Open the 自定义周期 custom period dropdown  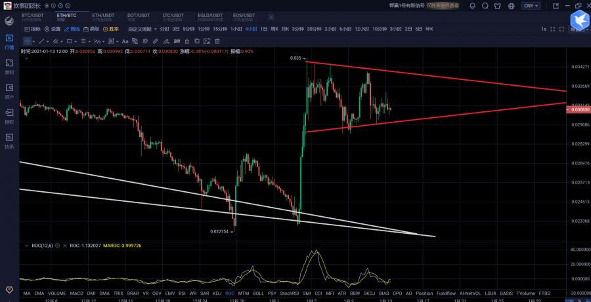(142, 29)
